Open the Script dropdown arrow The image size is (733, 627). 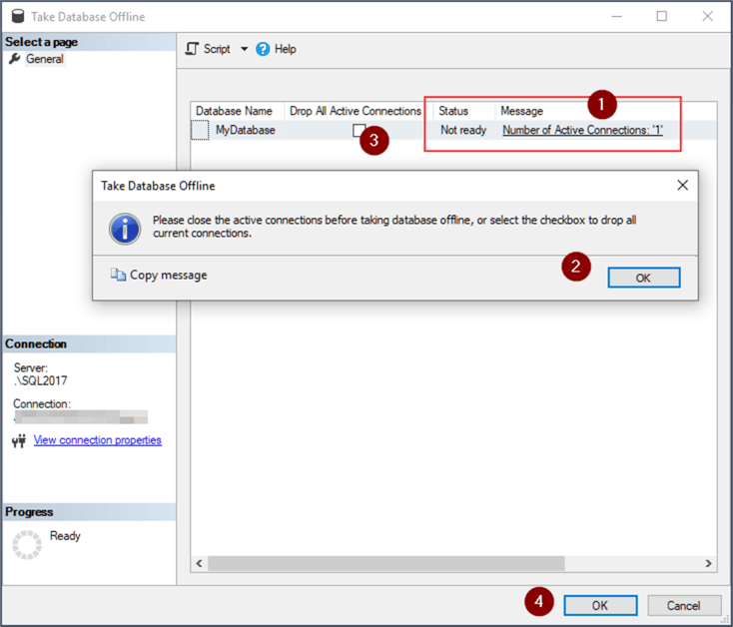244,49
